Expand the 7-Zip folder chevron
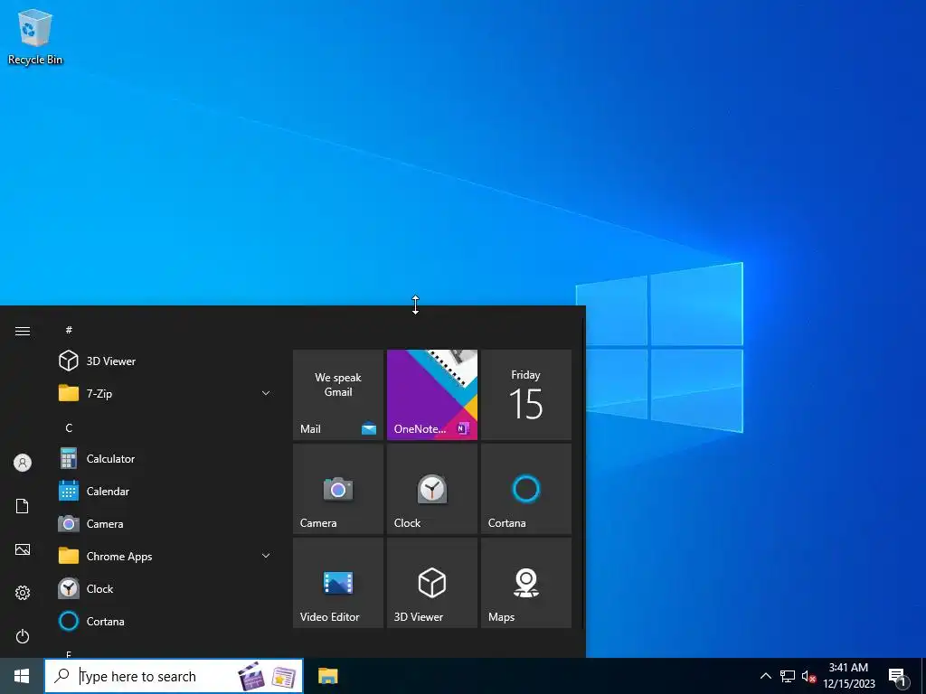The height and width of the screenshot is (694, 926). pyautogui.click(x=266, y=393)
